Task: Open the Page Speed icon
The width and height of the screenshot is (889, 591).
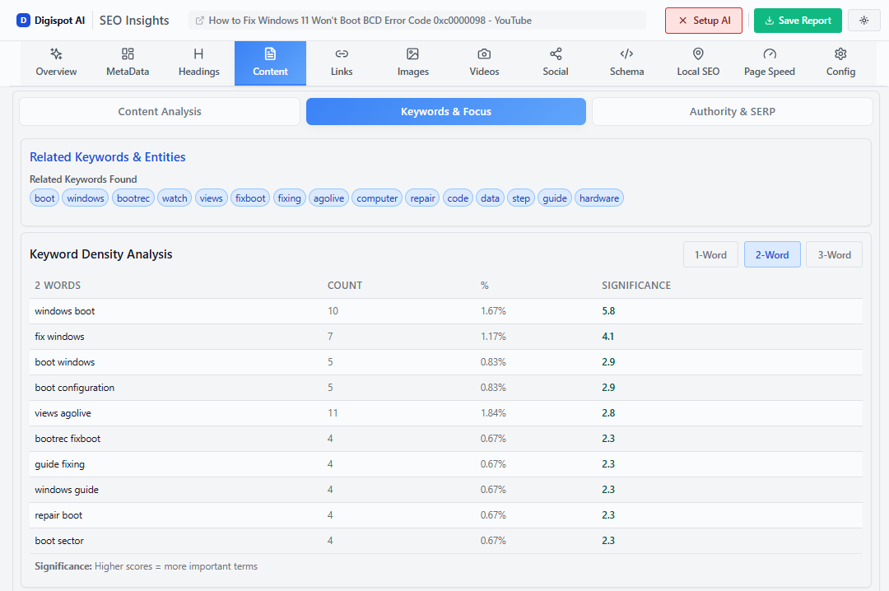Action: pyautogui.click(x=769, y=54)
